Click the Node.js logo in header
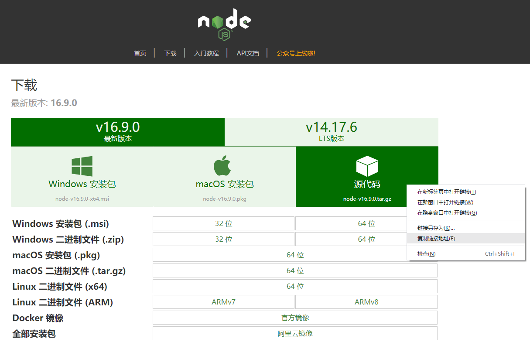 point(224,25)
